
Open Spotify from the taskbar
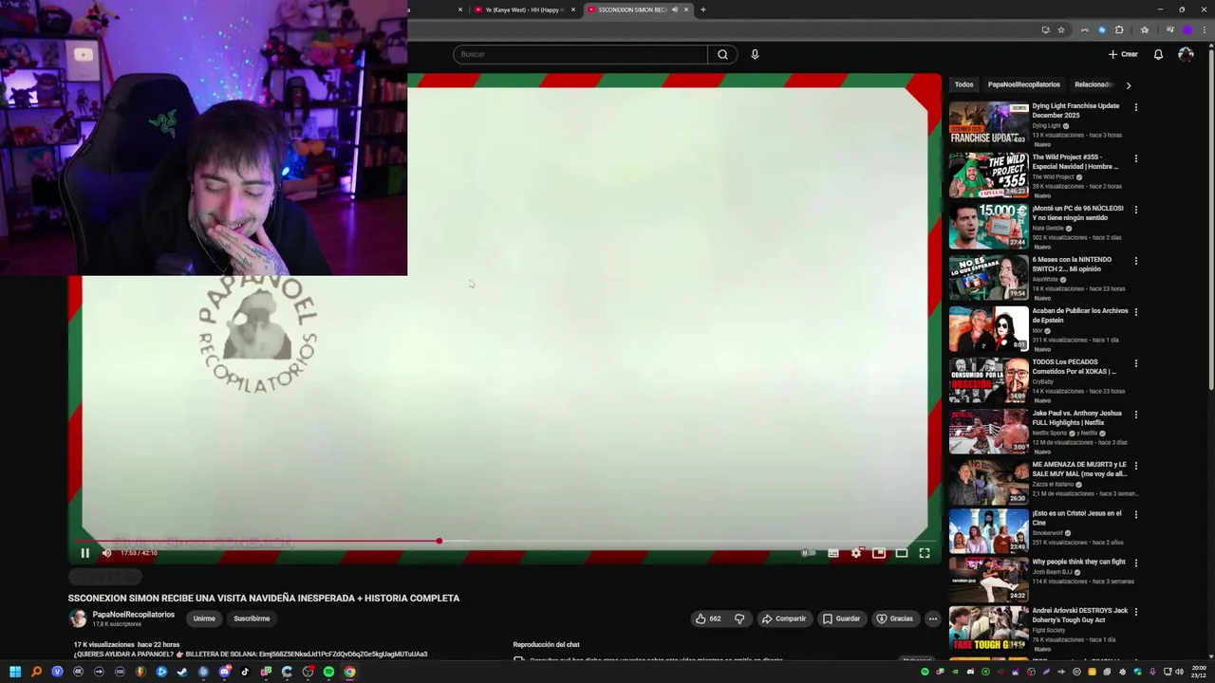pyautogui.click(x=328, y=672)
